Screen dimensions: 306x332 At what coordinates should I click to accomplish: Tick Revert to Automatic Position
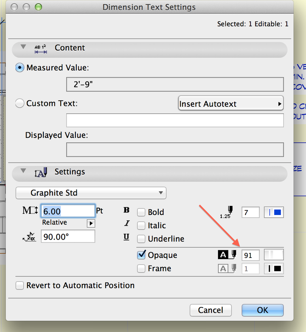click(20, 285)
